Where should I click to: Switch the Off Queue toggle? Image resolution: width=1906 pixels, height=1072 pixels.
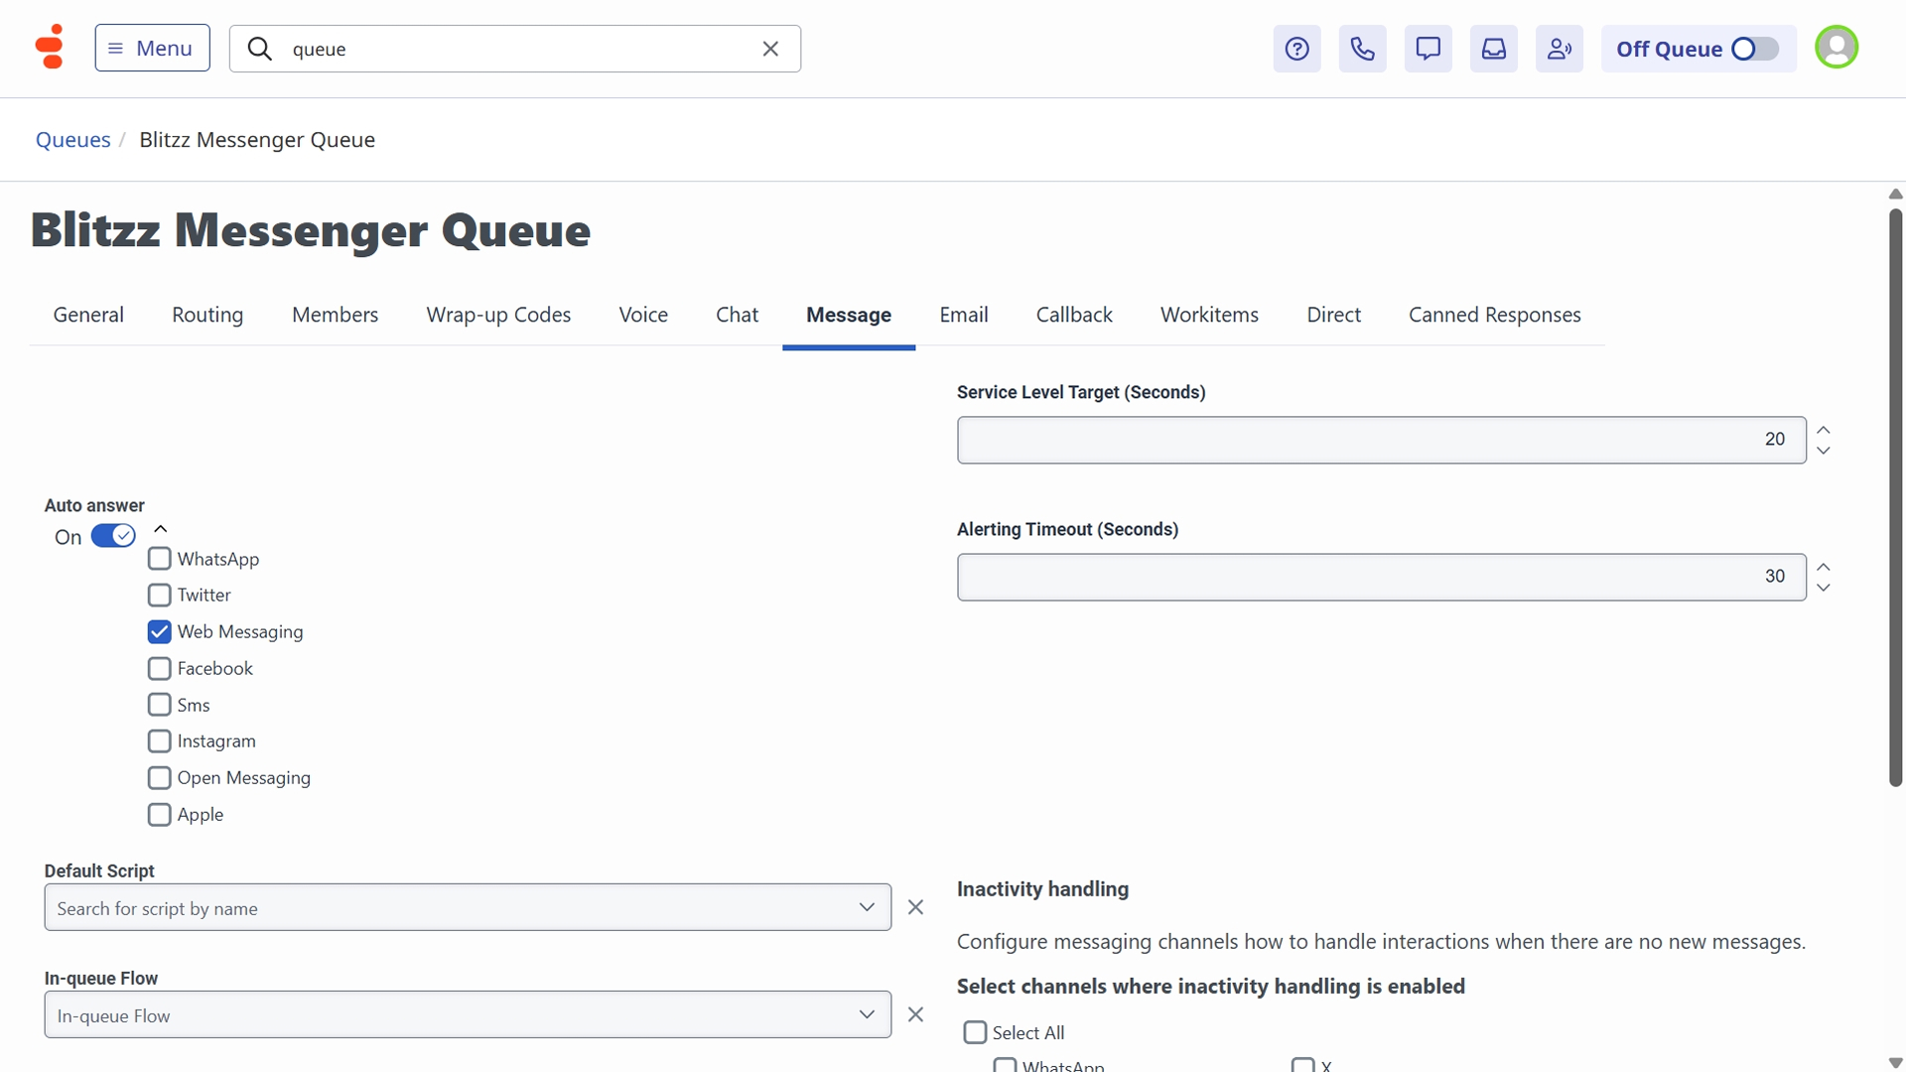point(1754,49)
